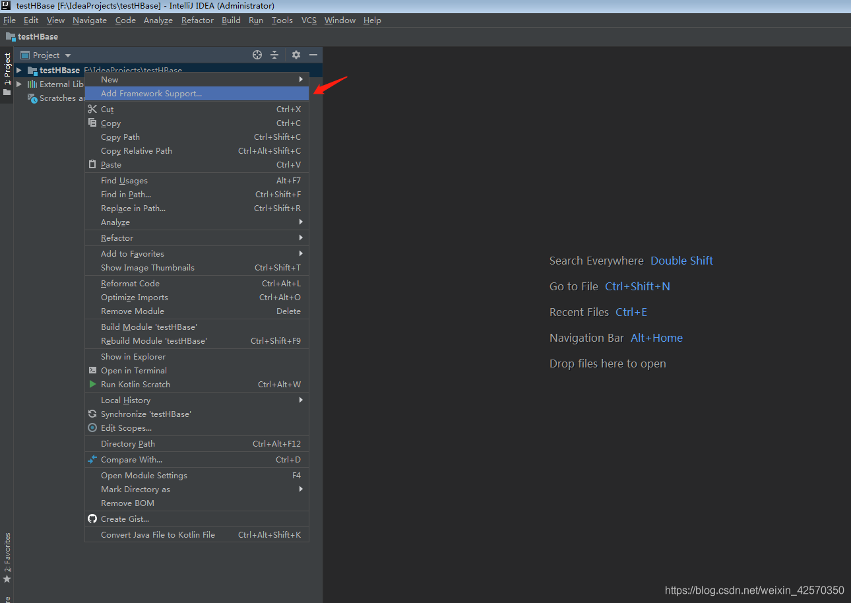Image resolution: width=851 pixels, height=603 pixels.
Task: Open Mark Directory as submenu
Action: point(197,489)
